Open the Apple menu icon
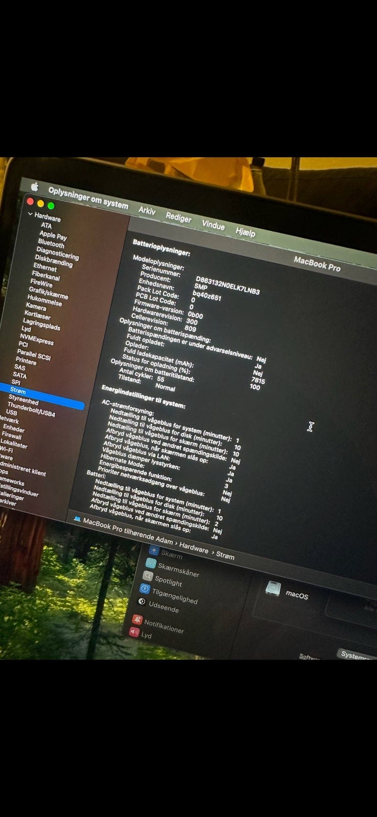Screen dimensions: 377x817 coord(35,186)
